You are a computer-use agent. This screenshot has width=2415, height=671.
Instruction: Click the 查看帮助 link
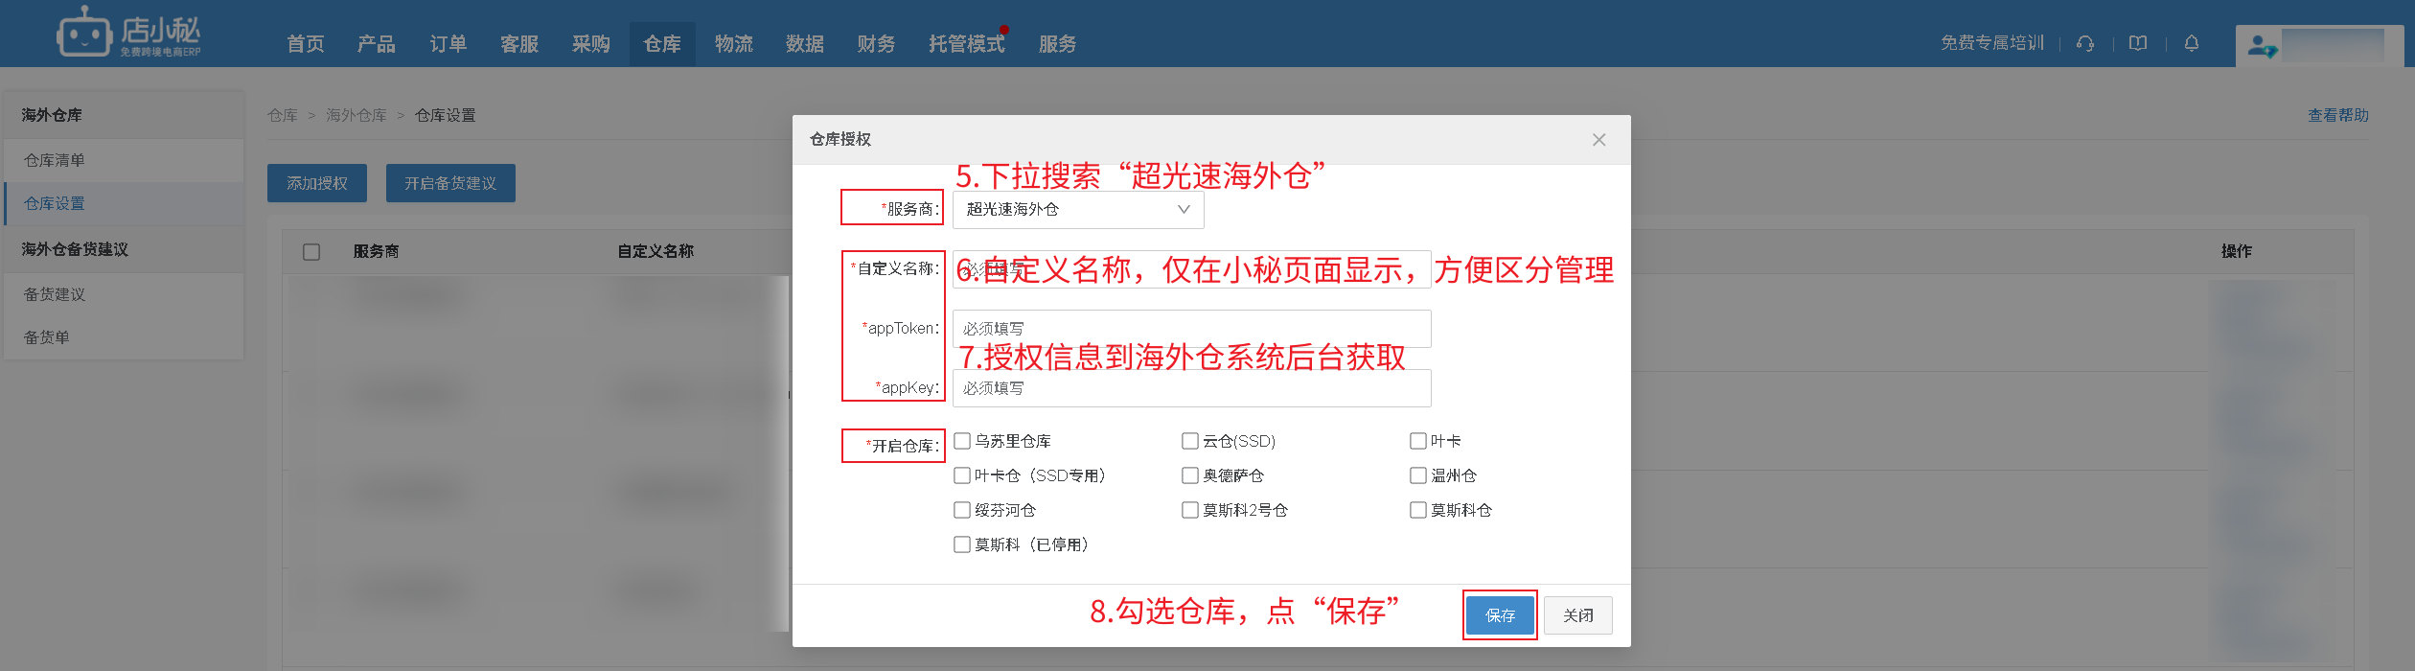[x=2338, y=115]
